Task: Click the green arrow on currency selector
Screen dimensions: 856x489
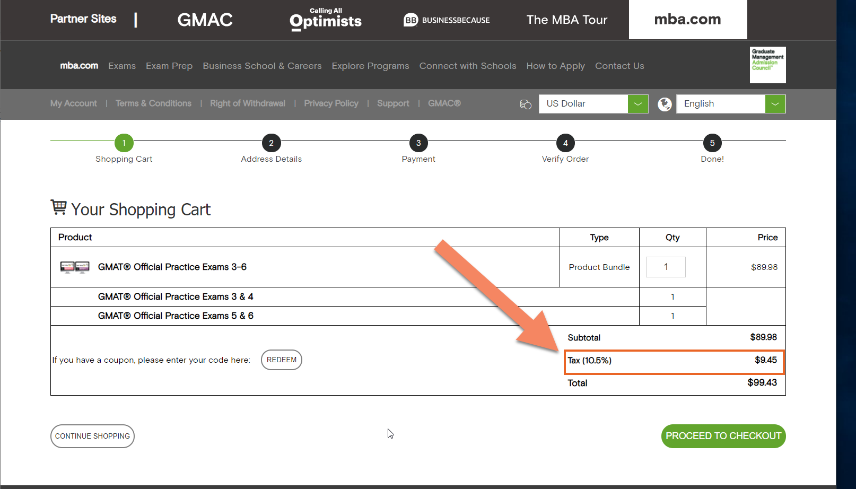Action: coord(638,104)
